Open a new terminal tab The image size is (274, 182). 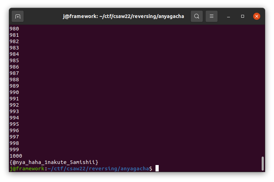tap(18, 16)
